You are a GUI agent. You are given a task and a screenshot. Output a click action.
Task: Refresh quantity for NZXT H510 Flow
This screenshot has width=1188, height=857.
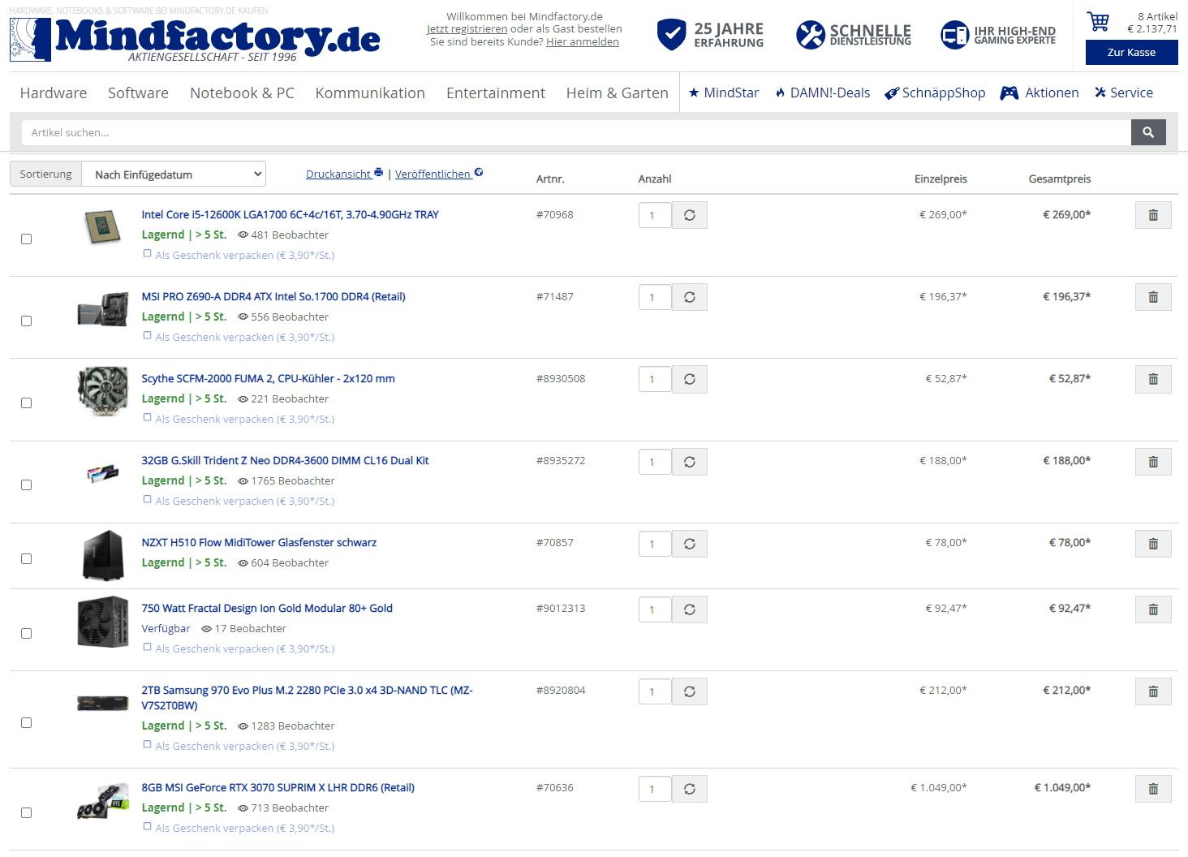coord(690,544)
